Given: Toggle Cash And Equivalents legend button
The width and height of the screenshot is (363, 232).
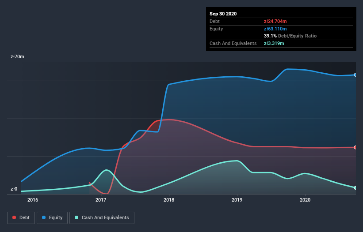Looking at the screenshot, I should coord(102,218).
